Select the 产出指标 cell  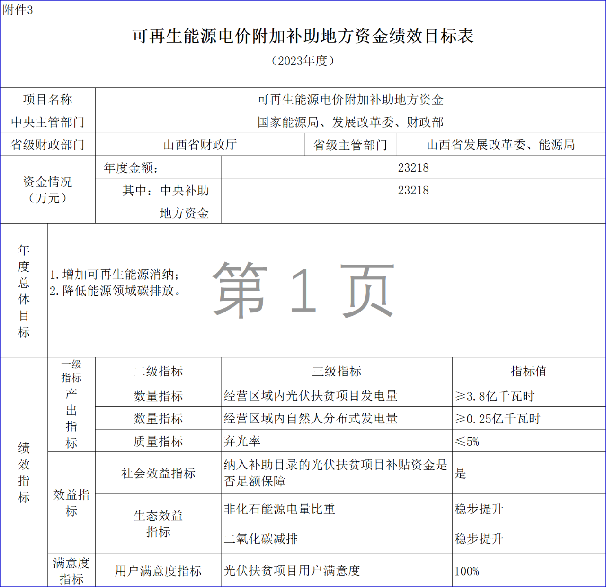(x=71, y=418)
